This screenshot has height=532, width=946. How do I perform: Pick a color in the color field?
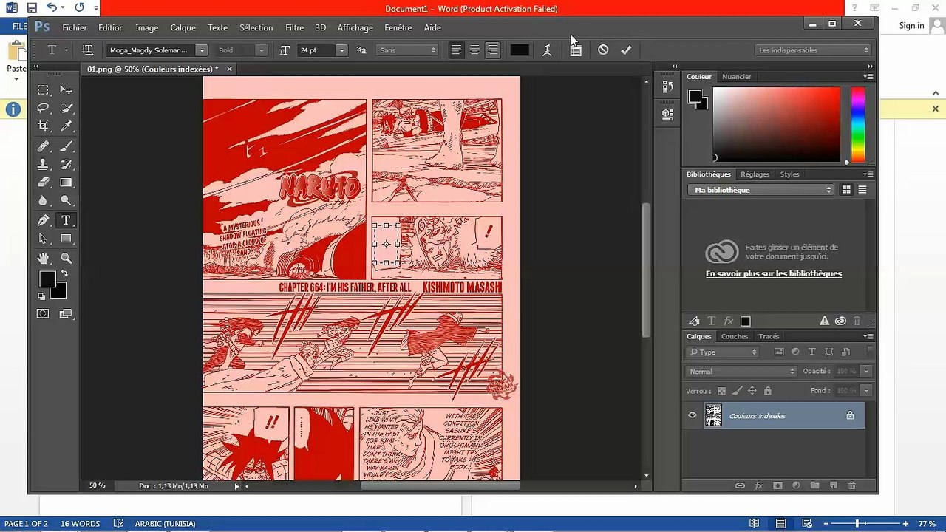(x=776, y=124)
